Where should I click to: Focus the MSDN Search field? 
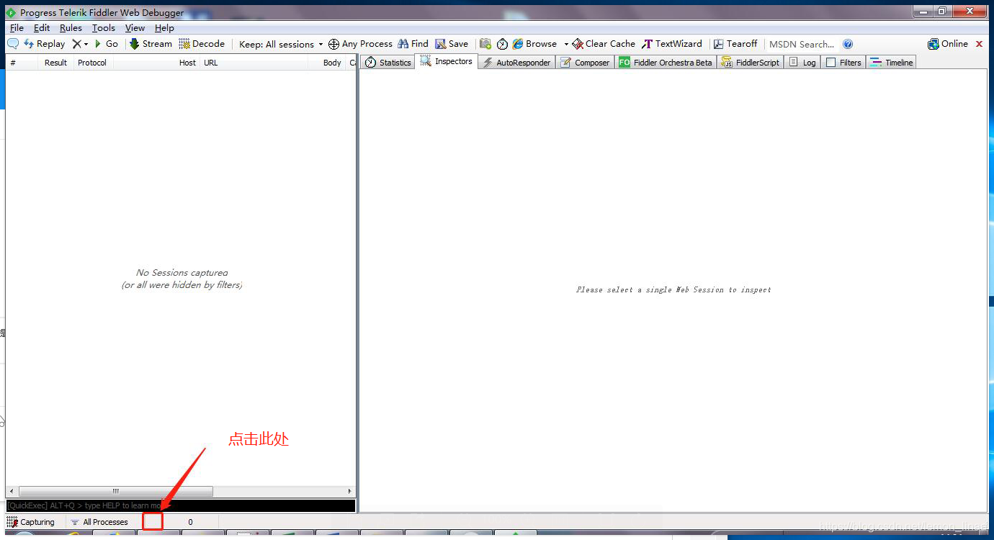click(802, 44)
